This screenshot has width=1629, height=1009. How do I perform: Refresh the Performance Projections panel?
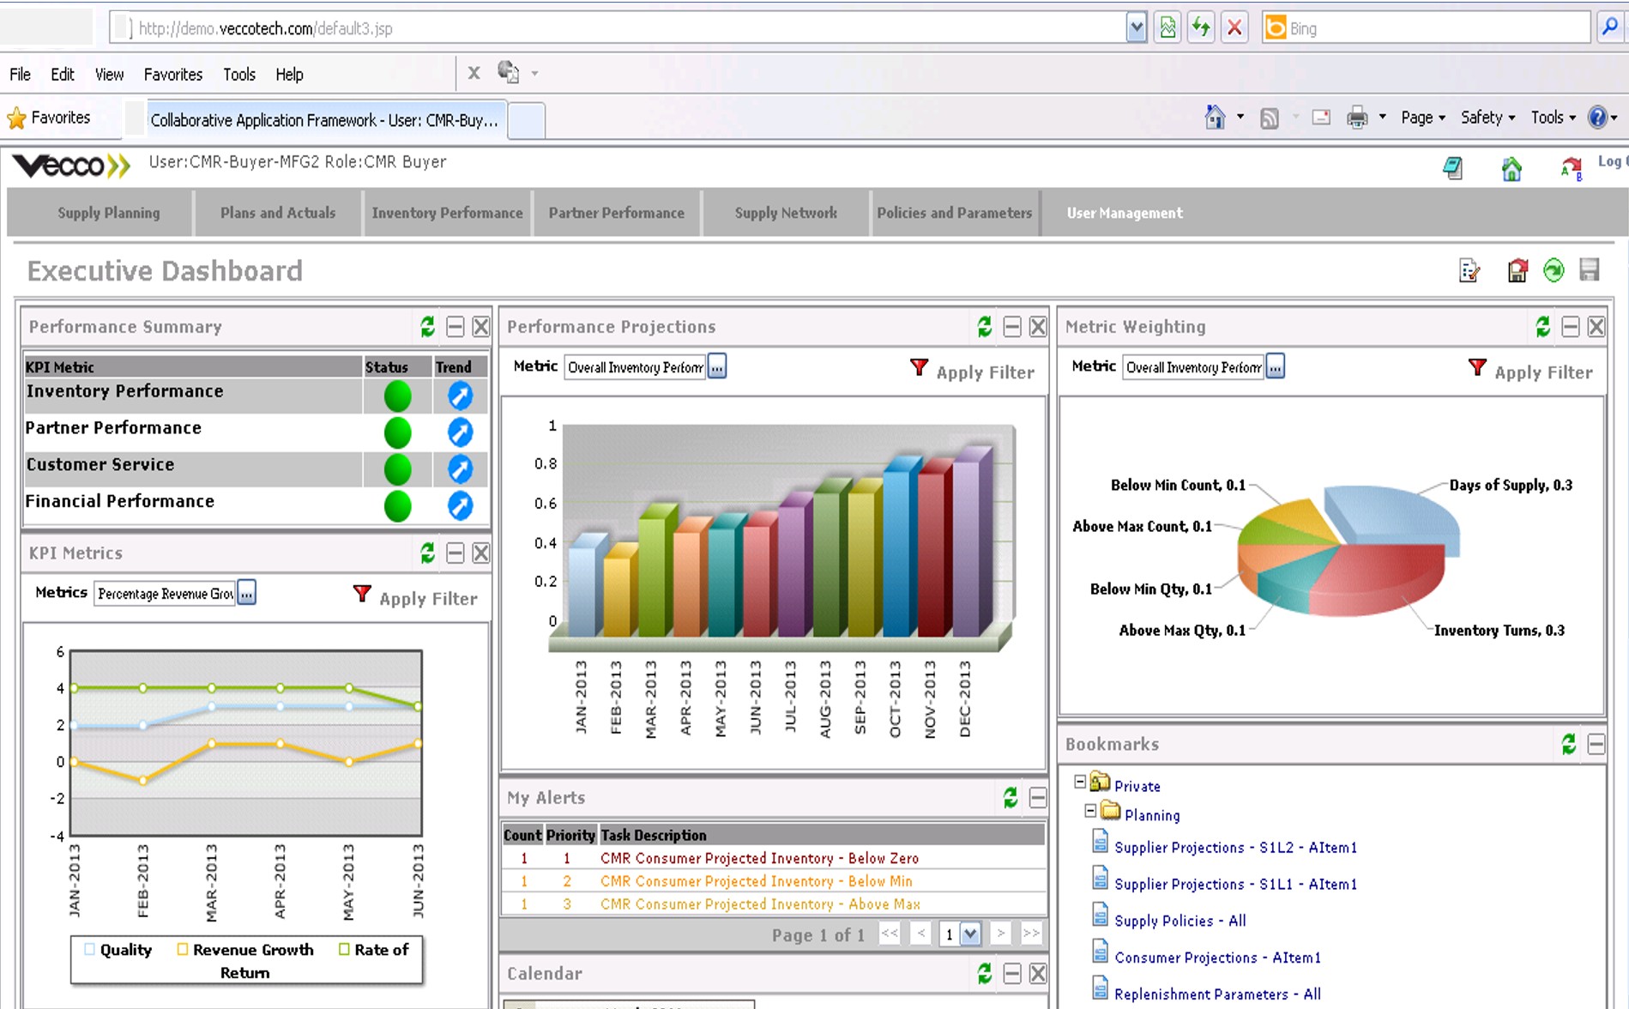coord(985,327)
